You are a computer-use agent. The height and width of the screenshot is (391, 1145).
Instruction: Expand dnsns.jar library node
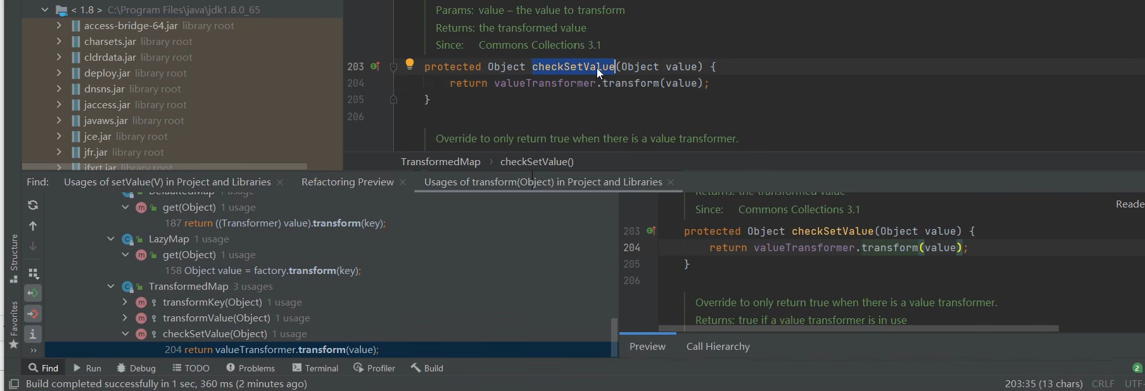pyautogui.click(x=59, y=89)
